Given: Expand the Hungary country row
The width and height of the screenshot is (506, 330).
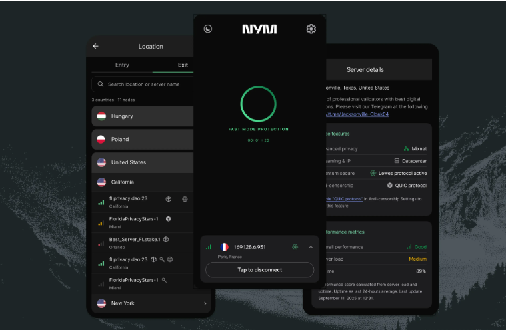Looking at the screenshot, I should point(143,116).
